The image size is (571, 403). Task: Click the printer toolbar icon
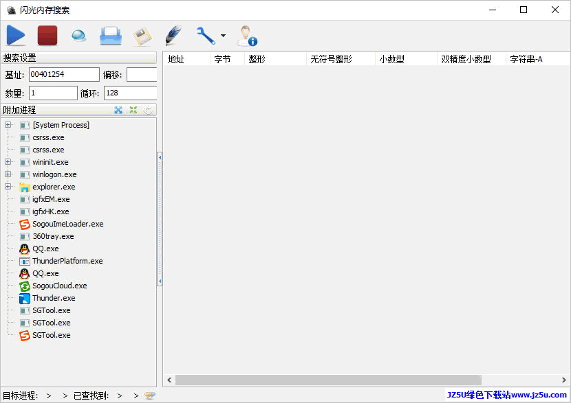click(x=111, y=36)
